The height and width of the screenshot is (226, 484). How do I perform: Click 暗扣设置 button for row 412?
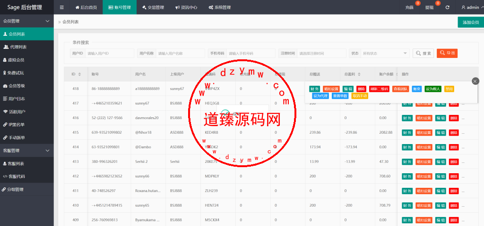[424, 176]
